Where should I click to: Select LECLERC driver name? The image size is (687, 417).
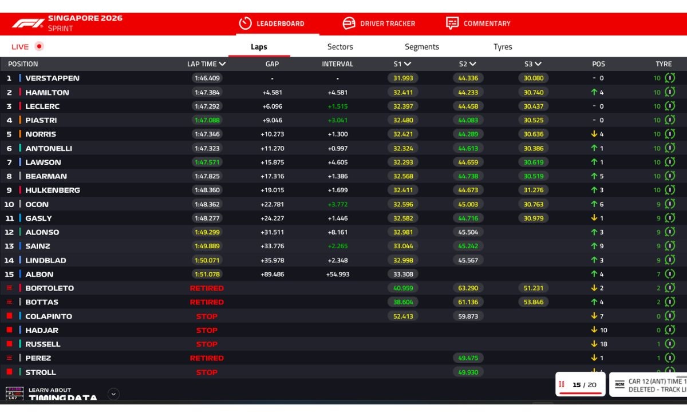[x=42, y=106]
